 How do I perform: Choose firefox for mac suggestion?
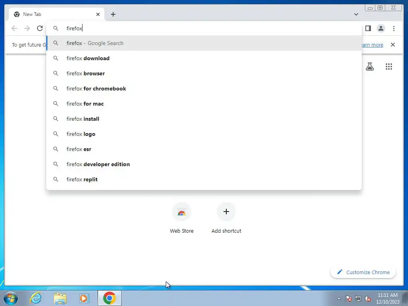click(x=204, y=104)
